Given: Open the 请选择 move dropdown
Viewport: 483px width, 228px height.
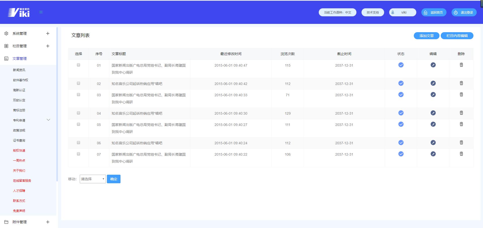Looking at the screenshot, I should pyautogui.click(x=93, y=179).
